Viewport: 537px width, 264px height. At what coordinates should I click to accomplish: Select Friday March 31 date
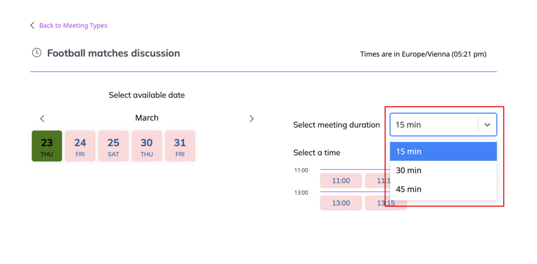click(180, 146)
